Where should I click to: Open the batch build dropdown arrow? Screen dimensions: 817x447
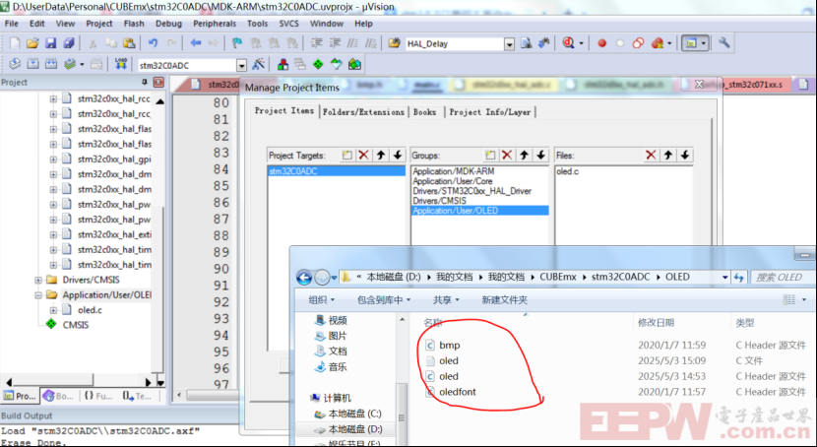point(82,65)
